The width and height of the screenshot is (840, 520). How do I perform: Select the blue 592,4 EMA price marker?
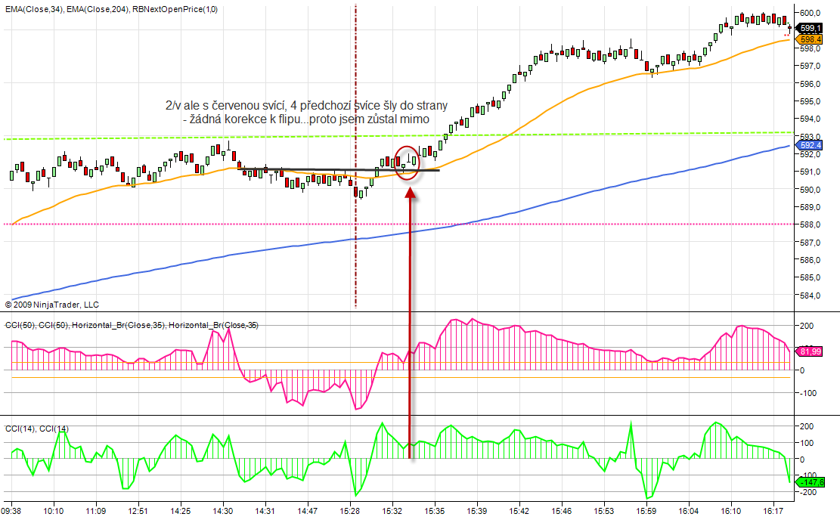tap(810, 145)
